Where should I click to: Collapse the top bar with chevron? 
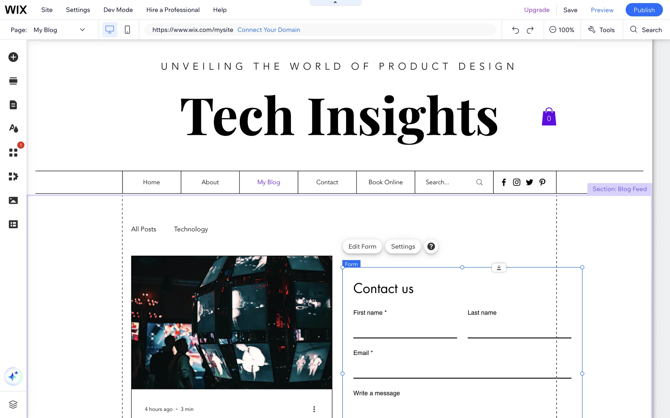click(x=335, y=3)
